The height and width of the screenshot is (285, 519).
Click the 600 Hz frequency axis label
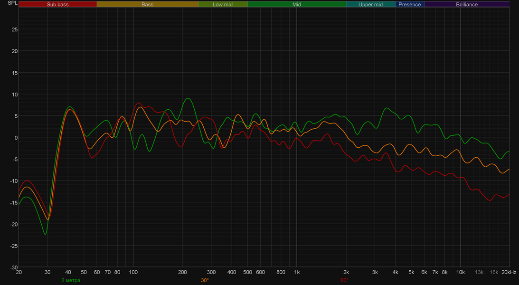pos(261,273)
